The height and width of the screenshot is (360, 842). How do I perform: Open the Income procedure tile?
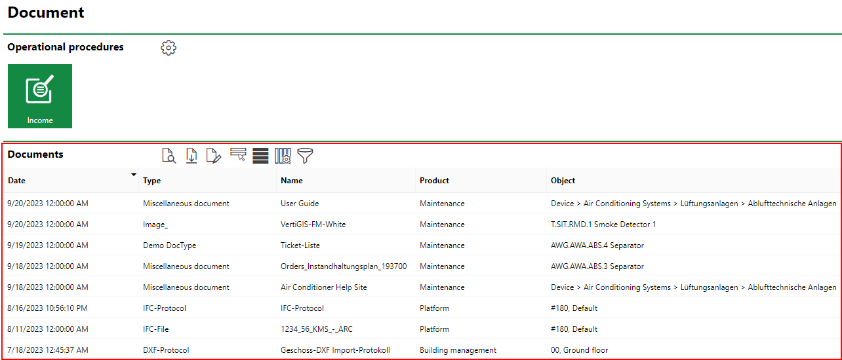tap(40, 96)
